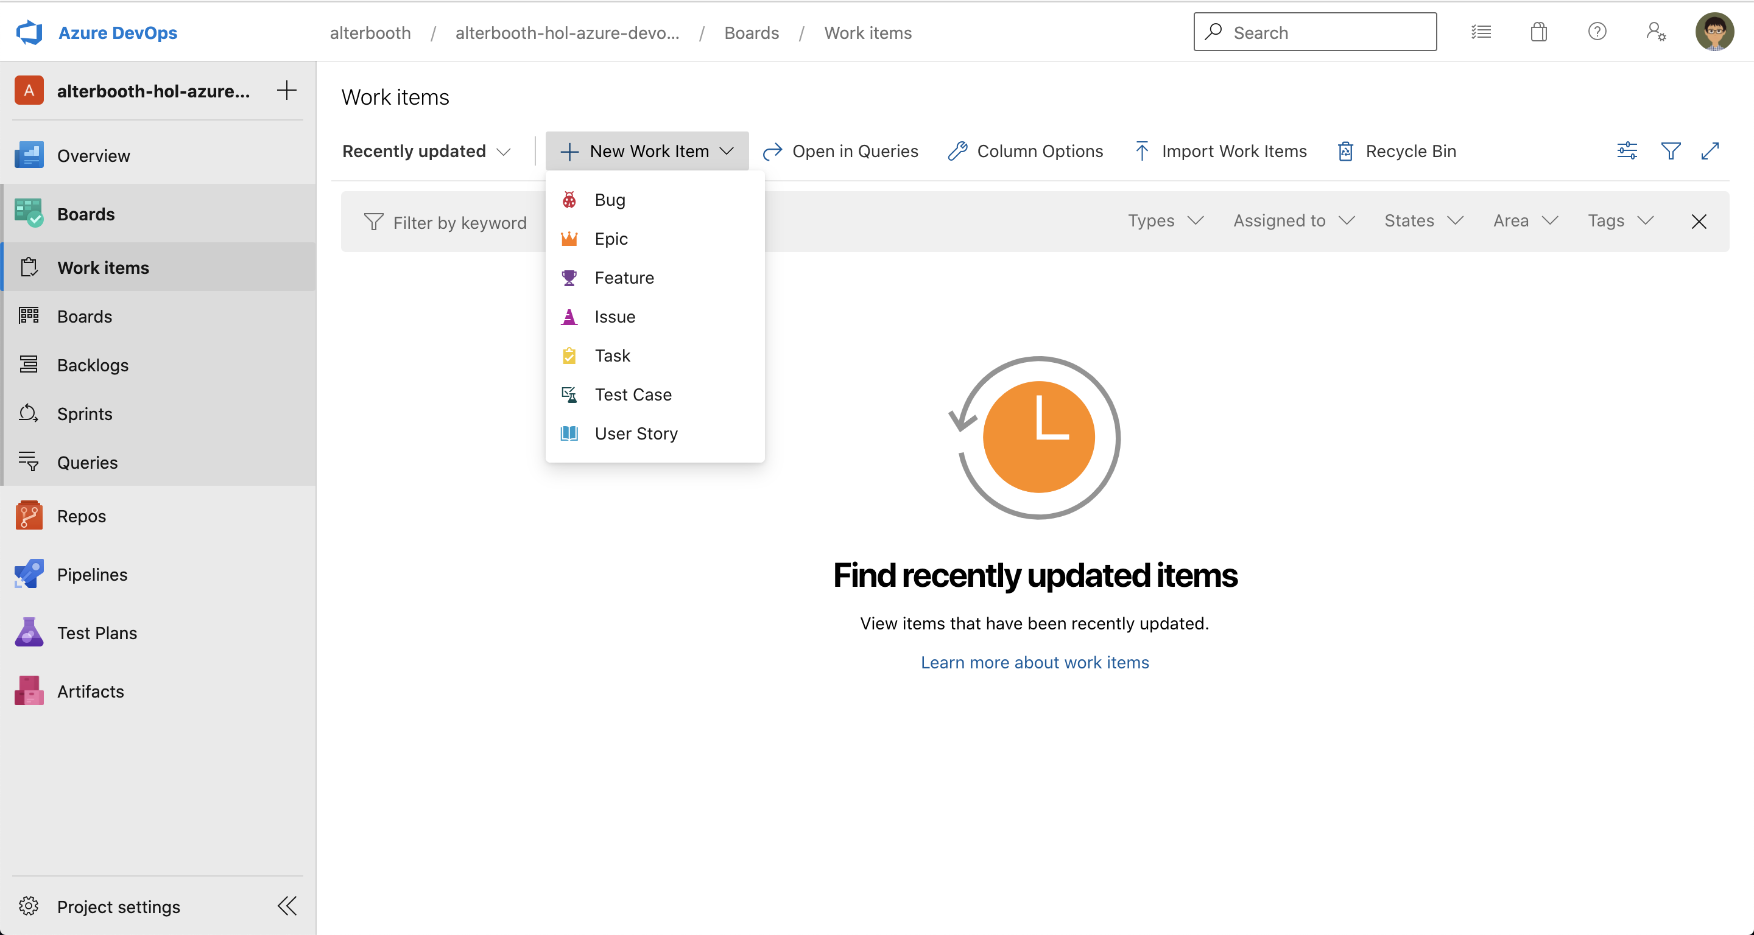Screen dimensions: 1754x935
Task: Click Learn more about work items link
Action: (x=1034, y=662)
